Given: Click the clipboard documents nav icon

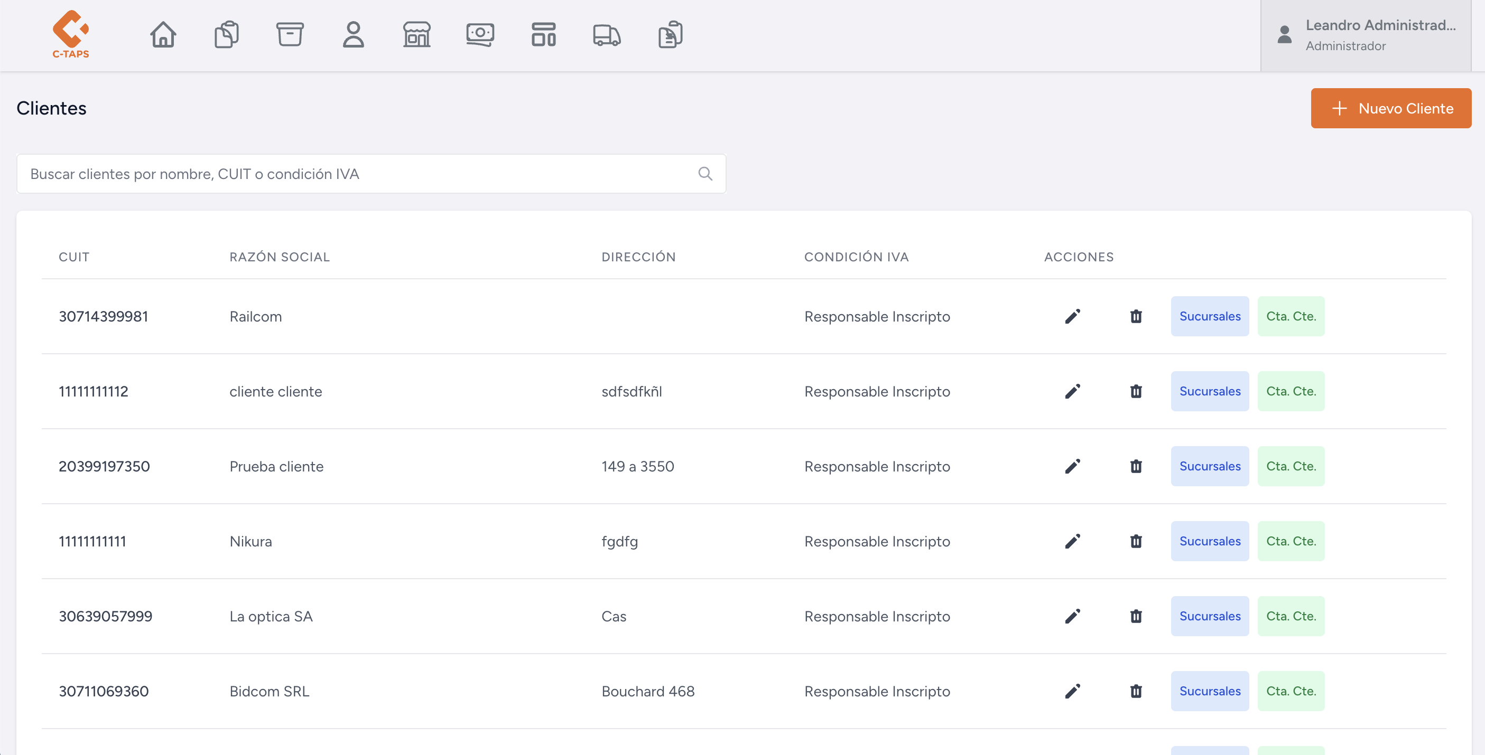Looking at the screenshot, I should 227,34.
